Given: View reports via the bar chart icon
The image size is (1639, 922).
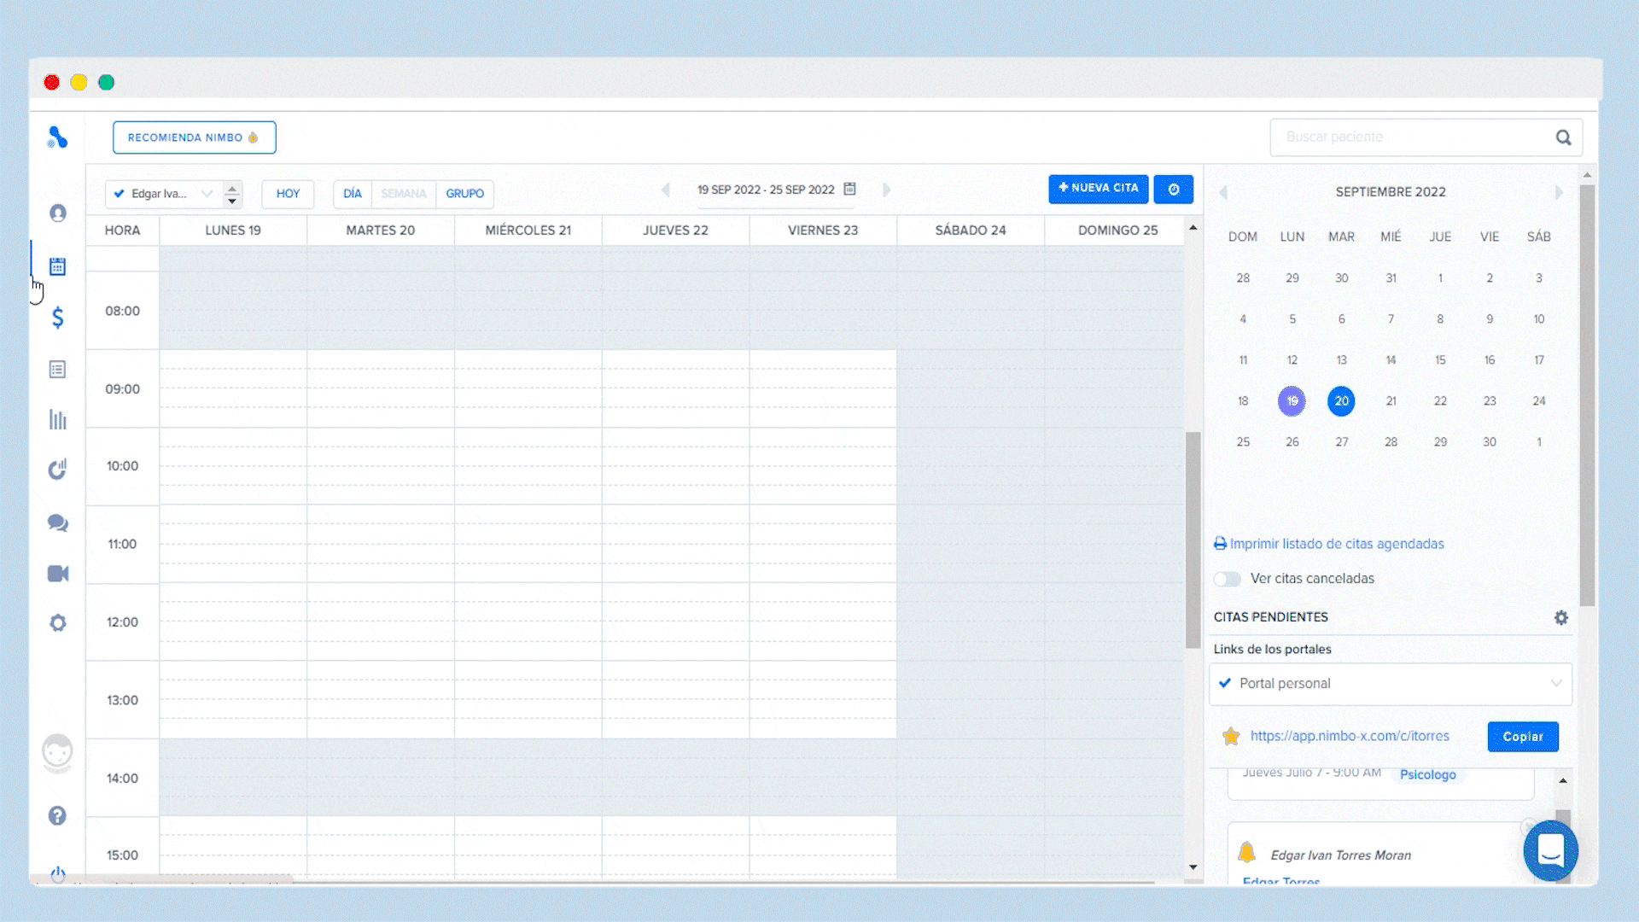Looking at the screenshot, I should [57, 419].
